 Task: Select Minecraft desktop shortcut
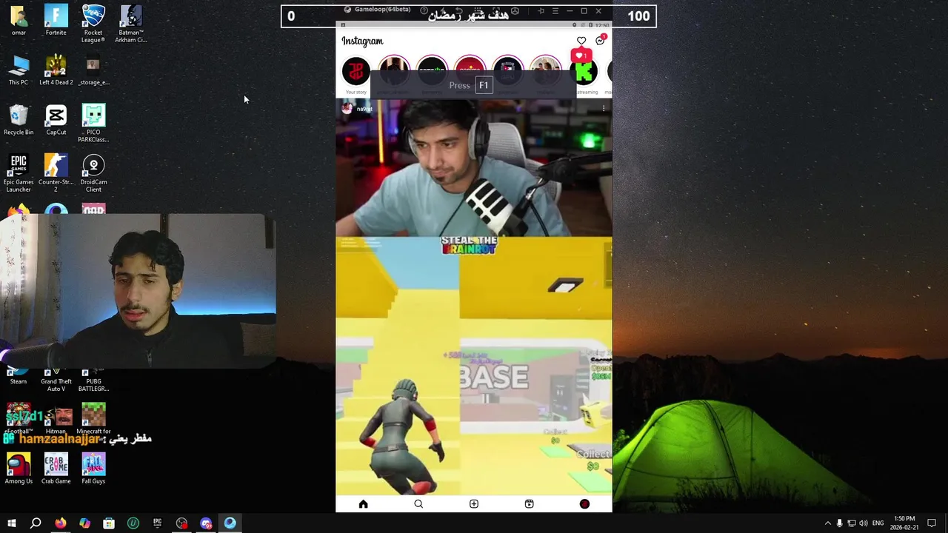(93, 419)
